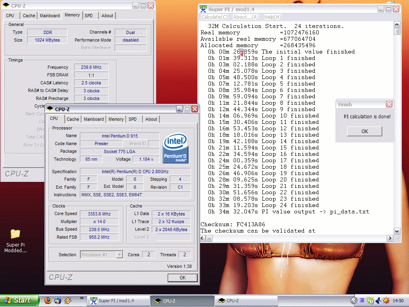The height and width of the screenshot is (307, 409).
Task: Expand hidden system tray icons
Action: click(x=354, y=301)
